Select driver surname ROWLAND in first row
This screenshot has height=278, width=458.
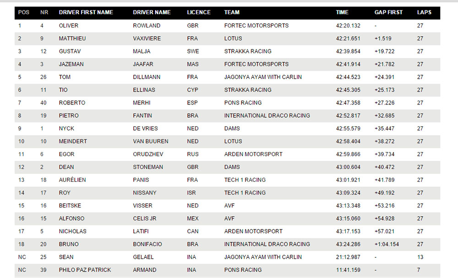coord(147,25)
